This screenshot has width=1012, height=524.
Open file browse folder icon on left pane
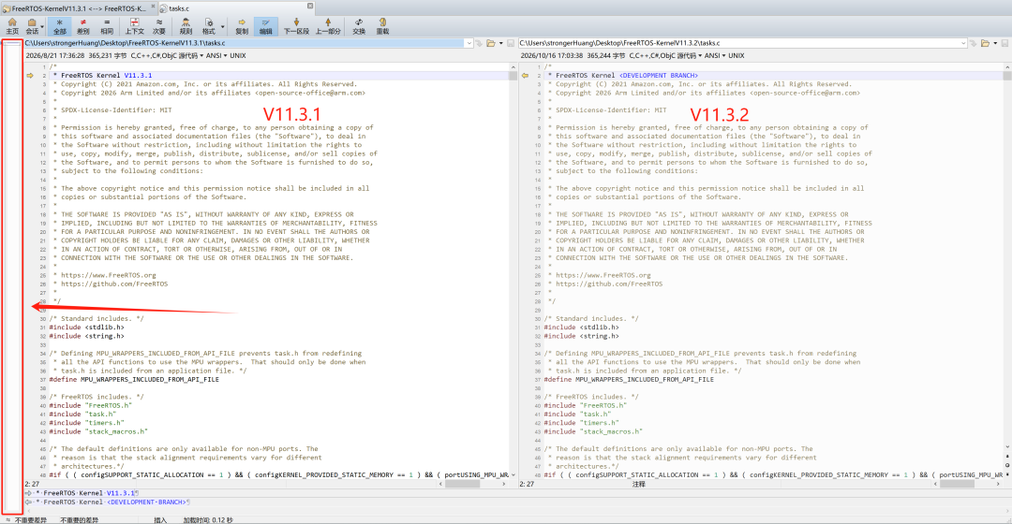[x=491, y=43]
